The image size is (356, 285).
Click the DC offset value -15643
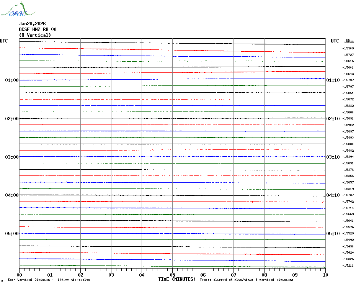[348, 74]
